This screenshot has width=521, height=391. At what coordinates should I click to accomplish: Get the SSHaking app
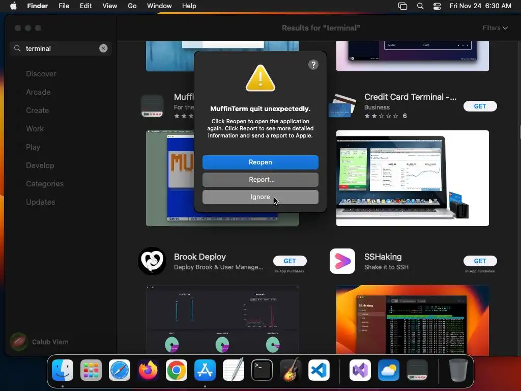click(480, 261)
